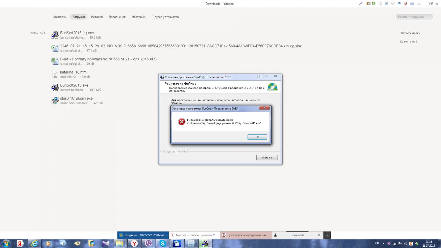Viewport: 441px width, 248px height.
Task: Launch Viber from the taskbar
Action: tap(149, 243)
